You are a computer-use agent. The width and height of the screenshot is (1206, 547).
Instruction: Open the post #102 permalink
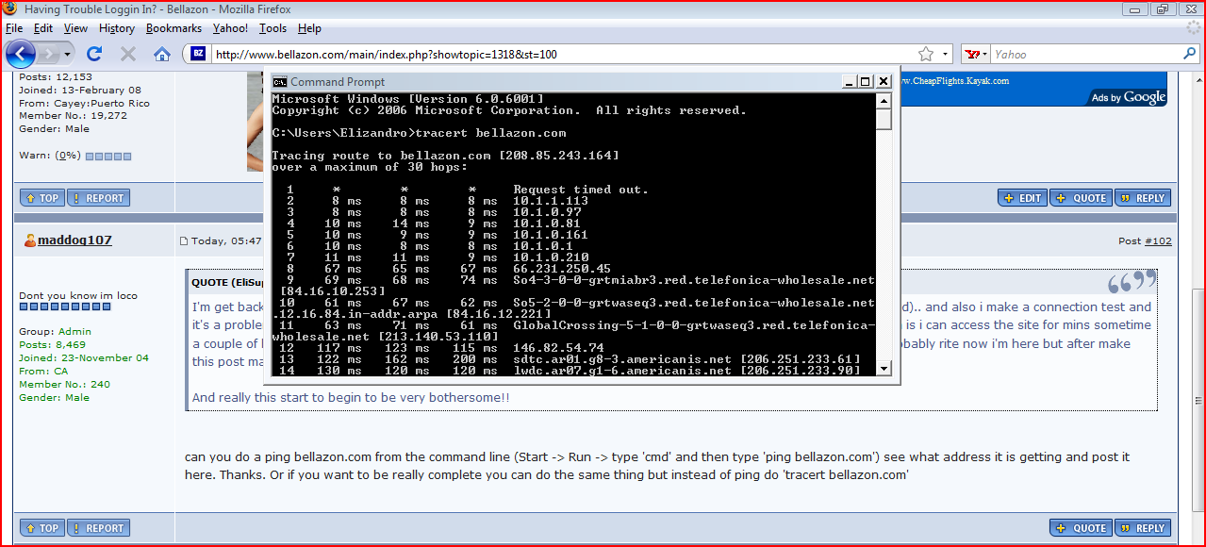pyautogui.click(x=1158, y=241)
